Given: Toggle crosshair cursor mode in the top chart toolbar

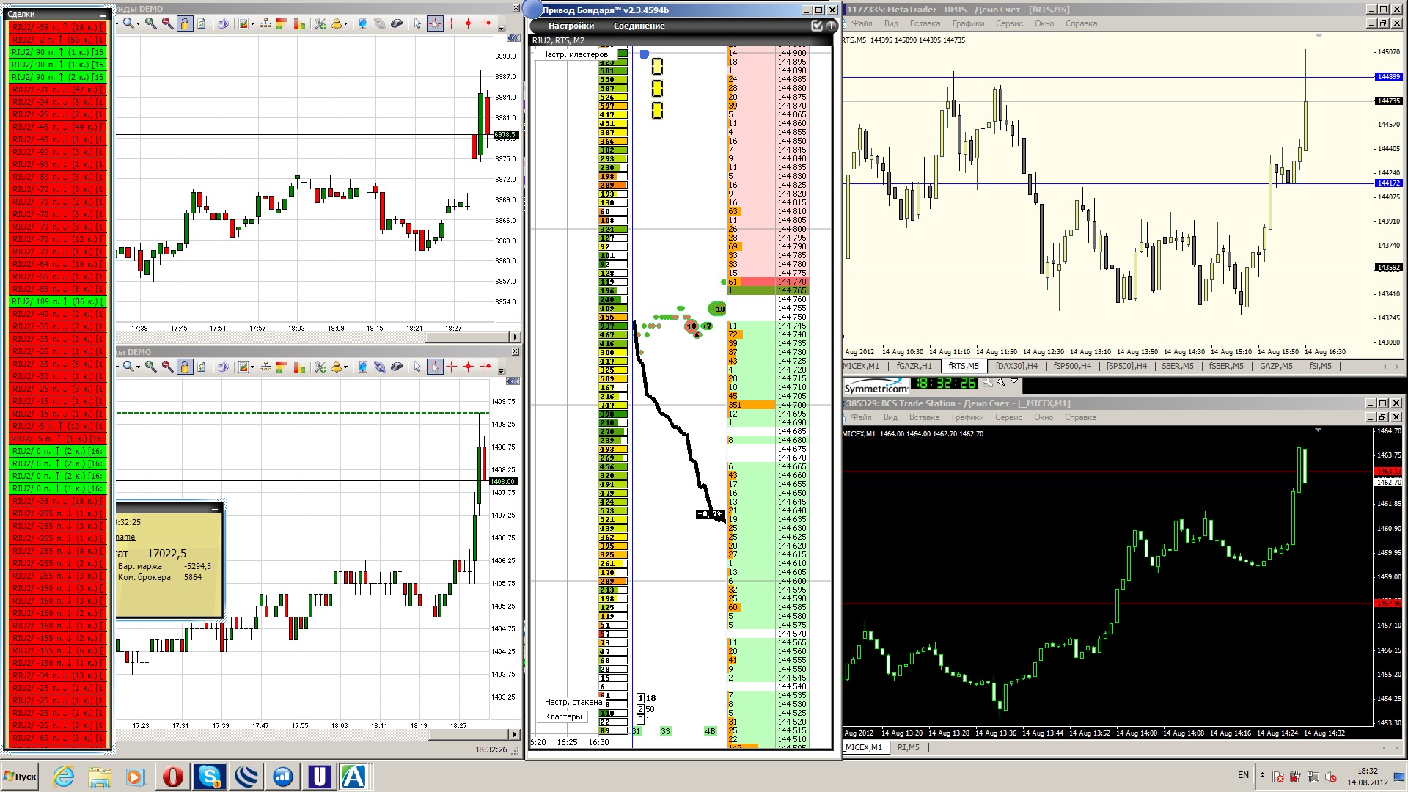Looking at the screenshot, I should 435,23.
